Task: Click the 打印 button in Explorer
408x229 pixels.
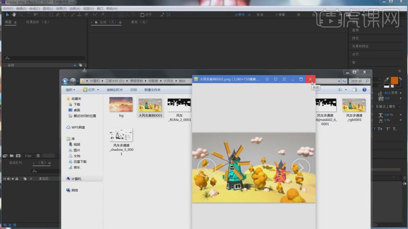Action: point(134,90)
